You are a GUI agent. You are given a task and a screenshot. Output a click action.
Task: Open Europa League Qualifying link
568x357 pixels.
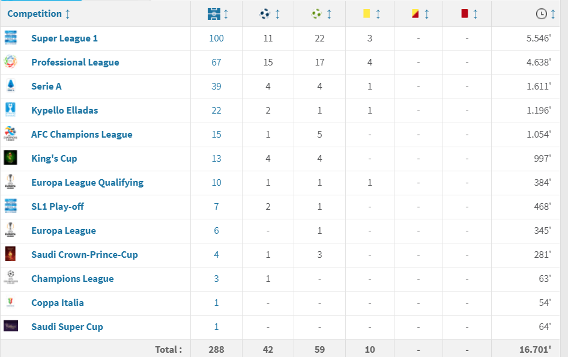click(87, 183)
